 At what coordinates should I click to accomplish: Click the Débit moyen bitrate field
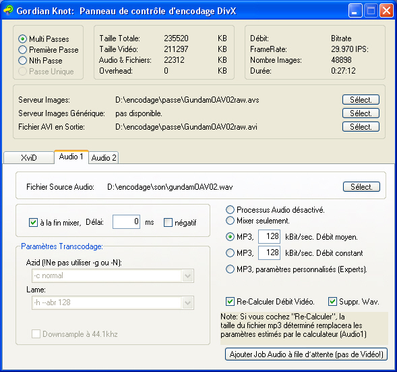[x=269, y=236]
